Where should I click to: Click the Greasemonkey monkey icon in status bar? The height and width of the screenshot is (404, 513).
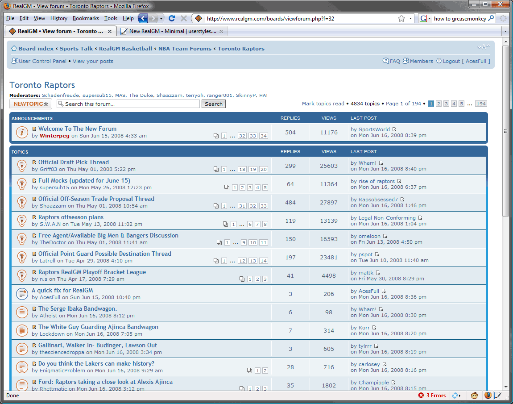(474, 396)
